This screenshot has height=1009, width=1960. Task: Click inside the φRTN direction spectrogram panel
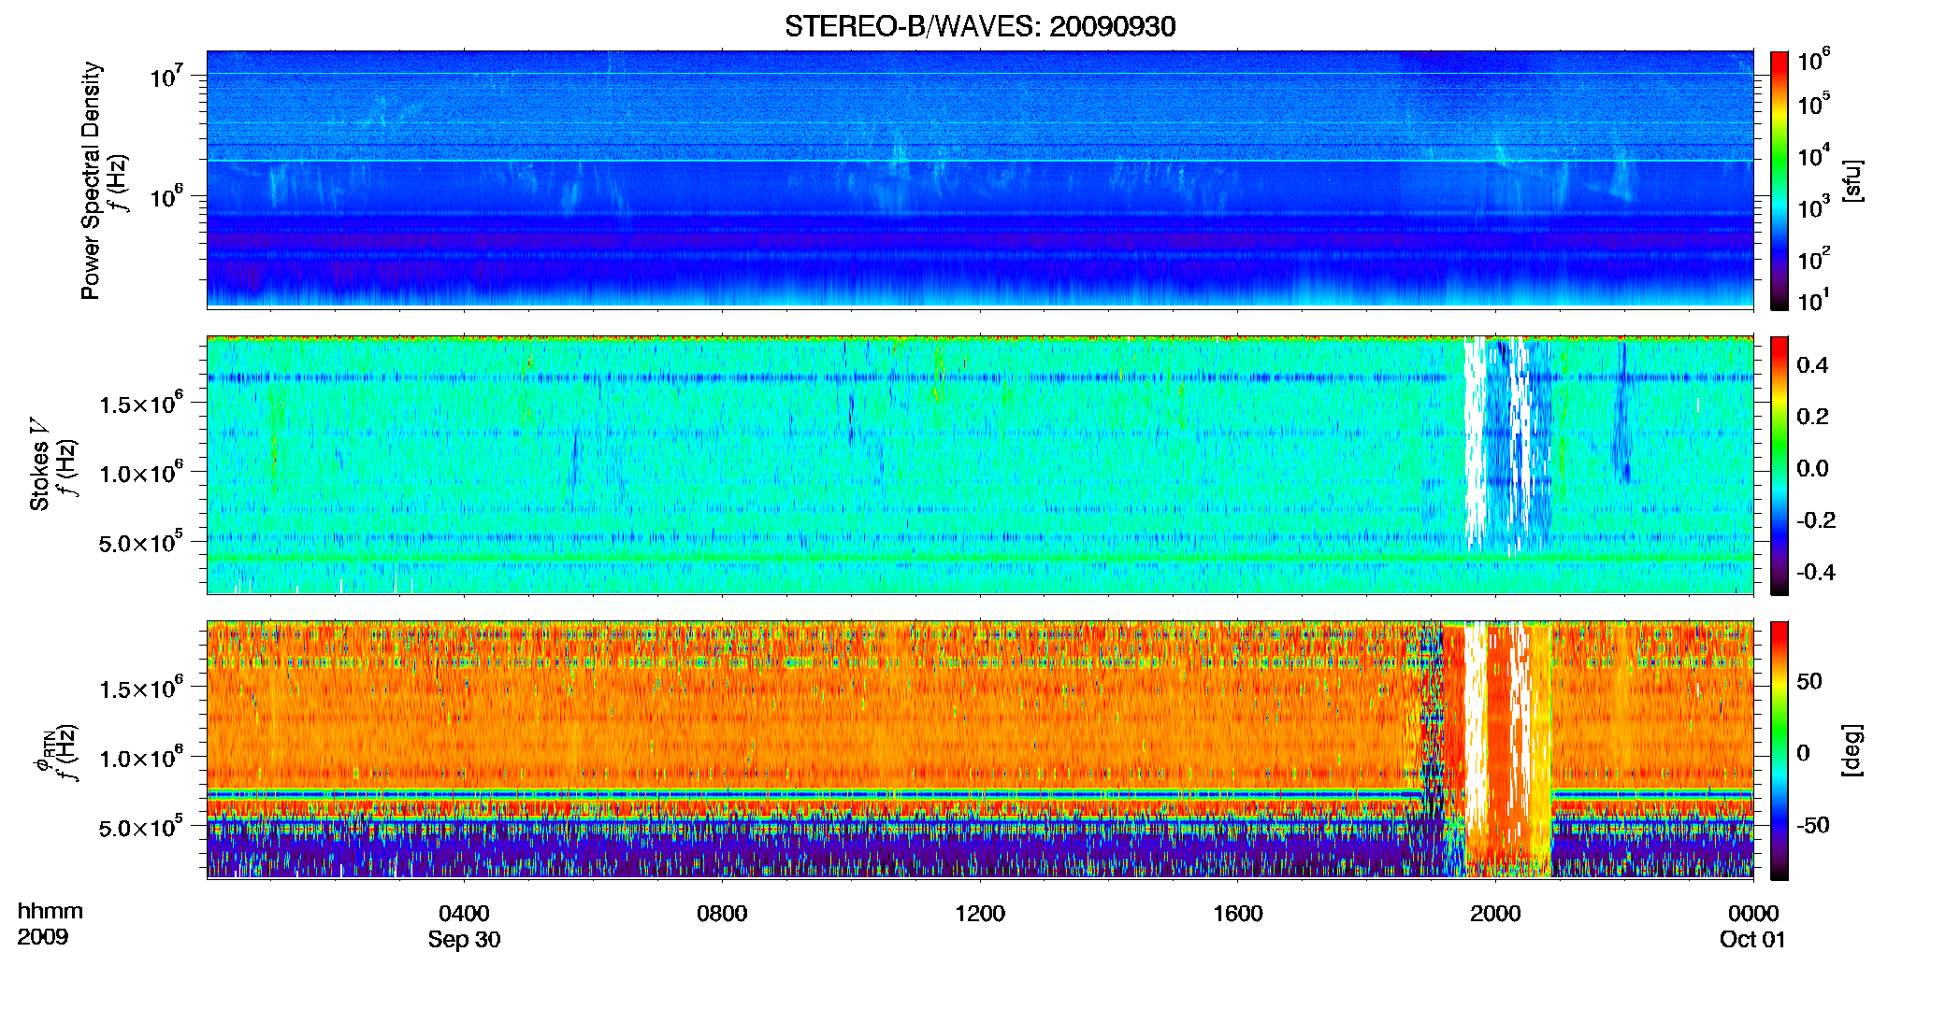[980, 750]
